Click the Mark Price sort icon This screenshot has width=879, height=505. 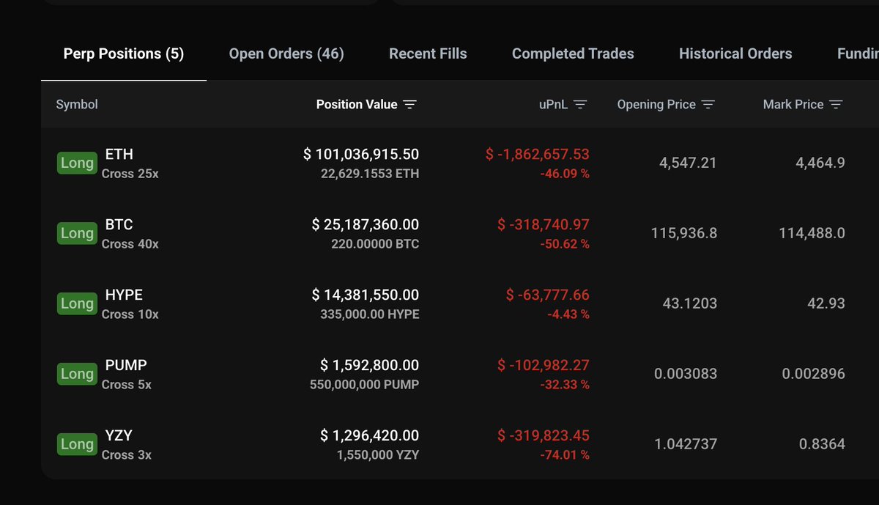pos(836,105)
